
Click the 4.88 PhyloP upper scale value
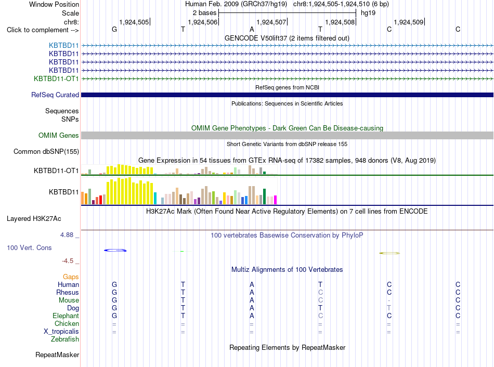(67, 234)
